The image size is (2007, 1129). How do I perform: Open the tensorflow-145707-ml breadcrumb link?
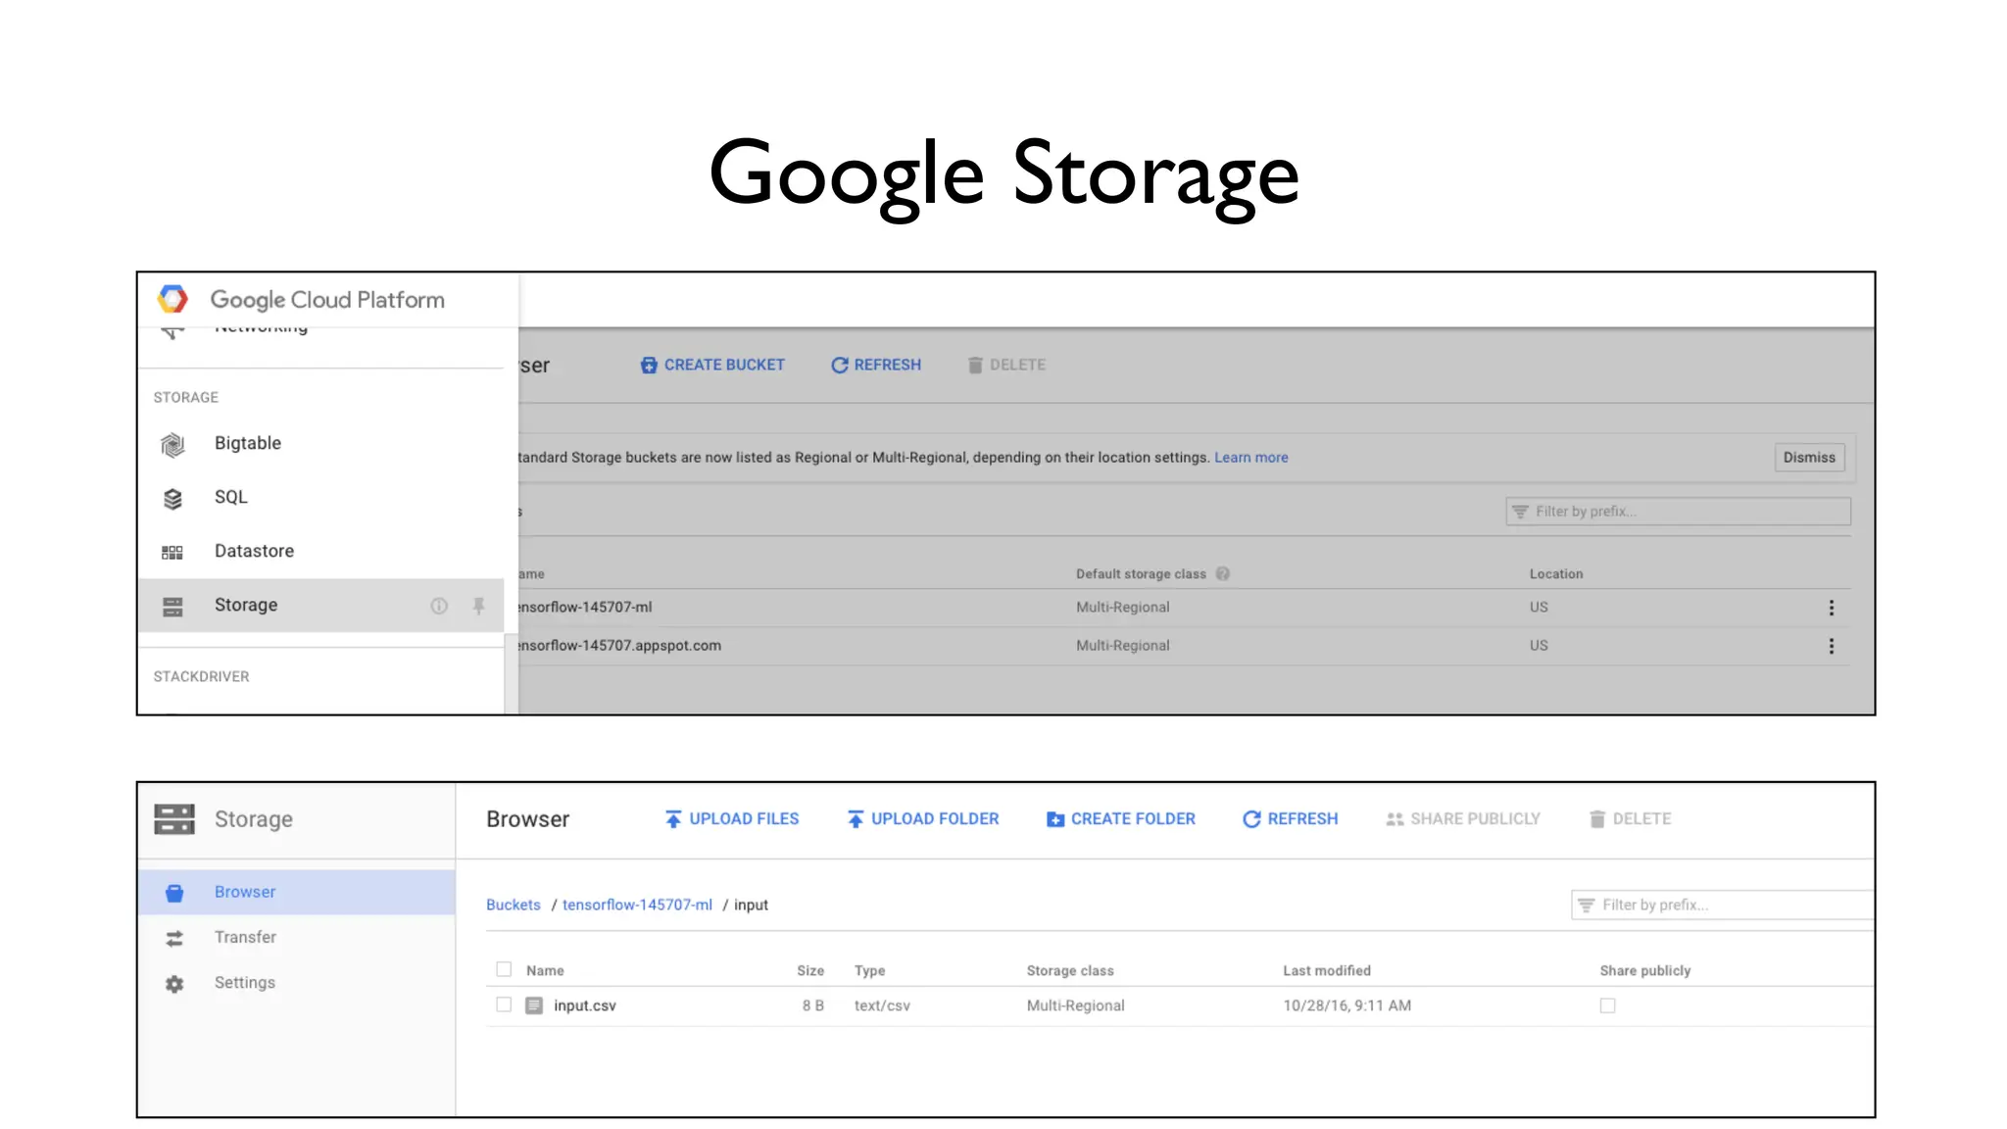[637, 905]
